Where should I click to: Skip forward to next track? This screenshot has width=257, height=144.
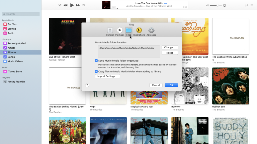[x=78, y=5]
